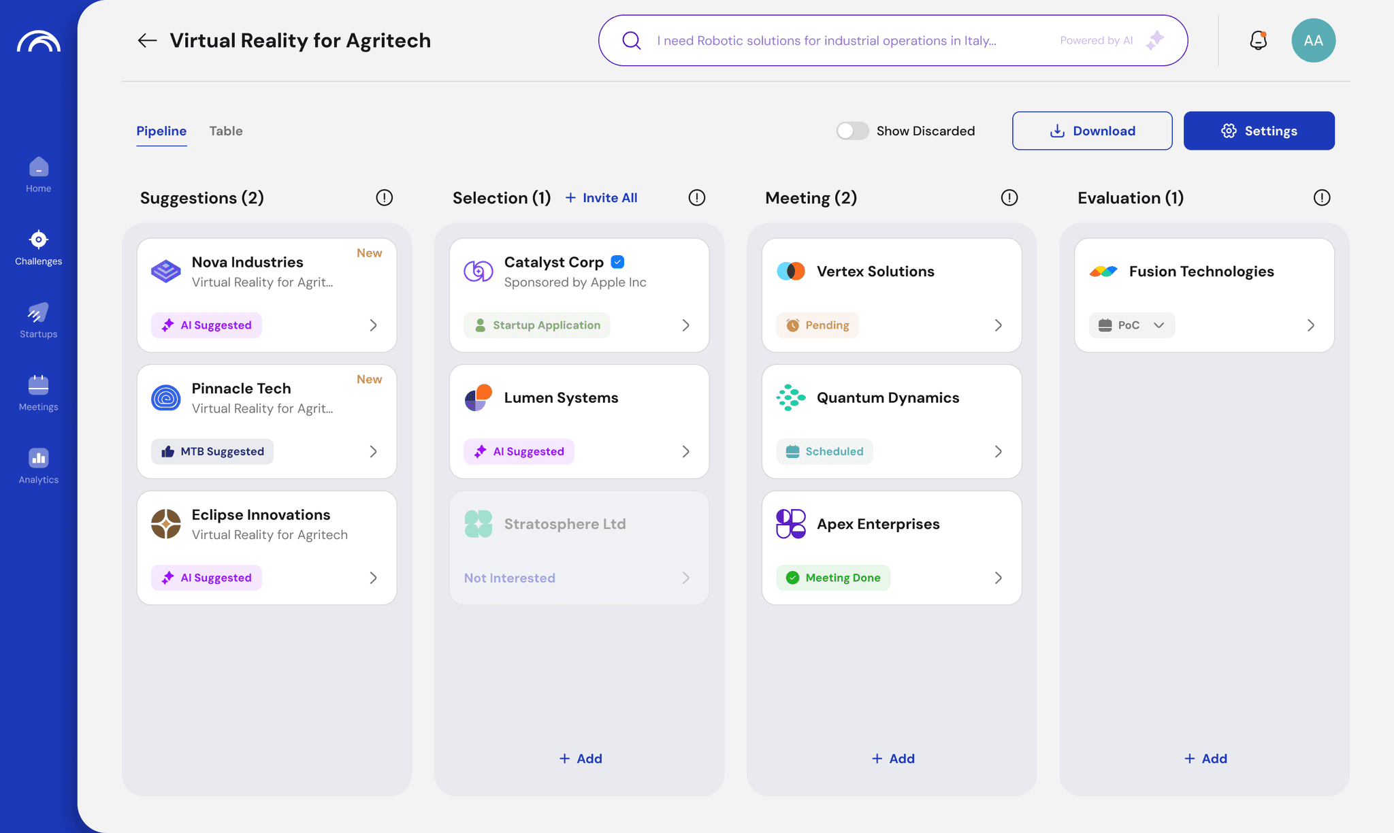Click the info icon for the Suggestions column
The image size is (1394, 833).
(384, 198)
